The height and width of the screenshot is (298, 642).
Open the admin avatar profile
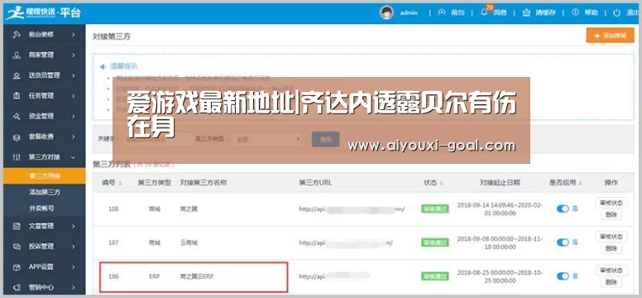click(x=386, y=12)
